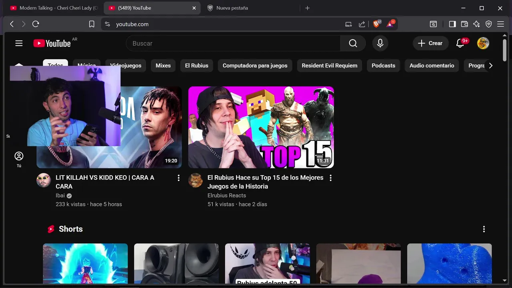Toggle the browser sidebar panel

(x=452, y=24)
